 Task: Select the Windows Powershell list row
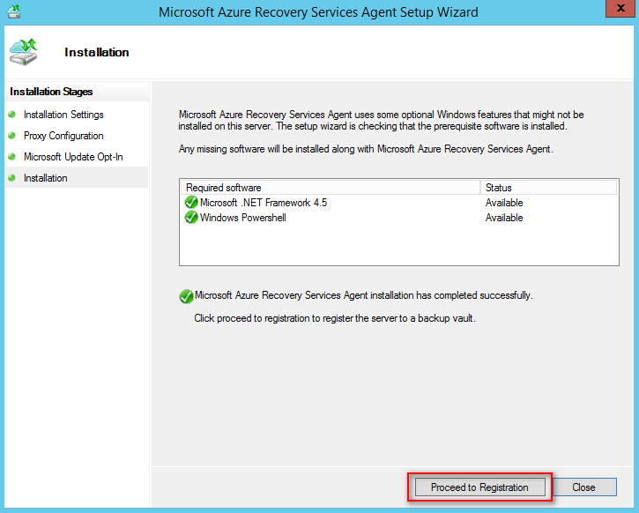tap(243, 218)
